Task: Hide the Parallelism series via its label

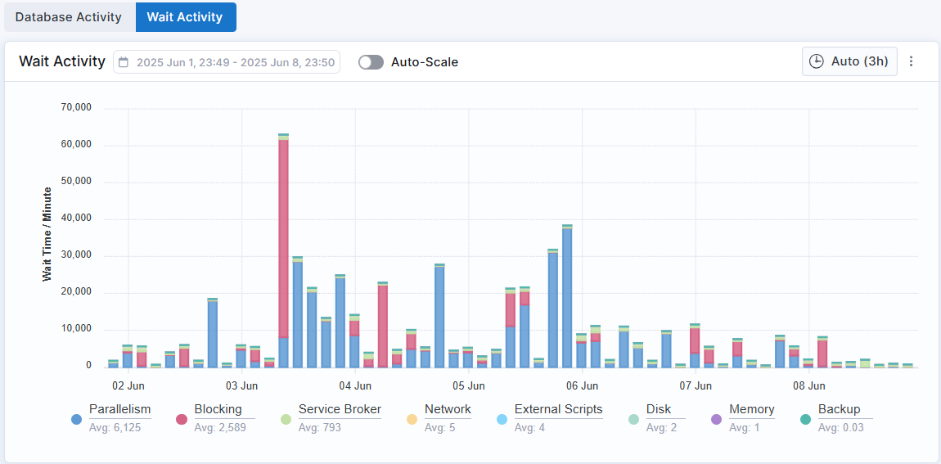Action: click(120, 409)
